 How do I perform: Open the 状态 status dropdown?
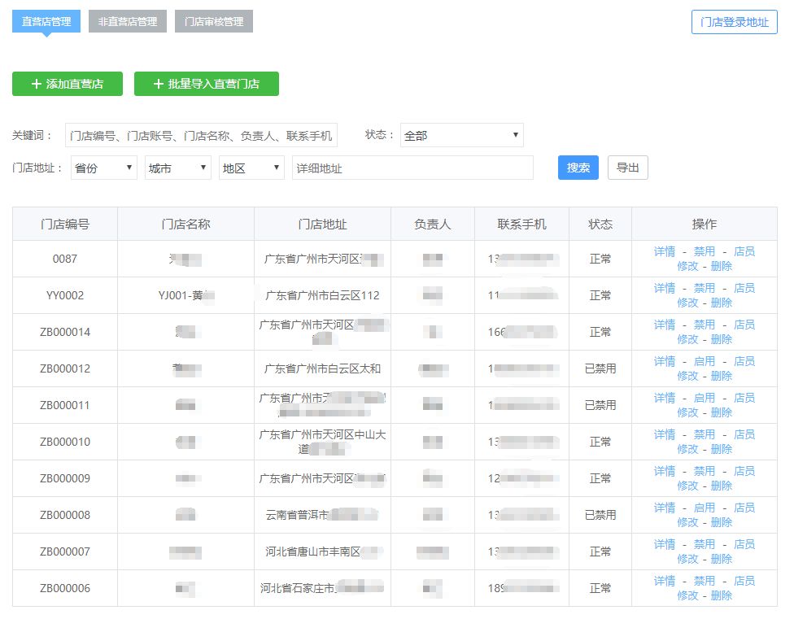click(461, 135)
